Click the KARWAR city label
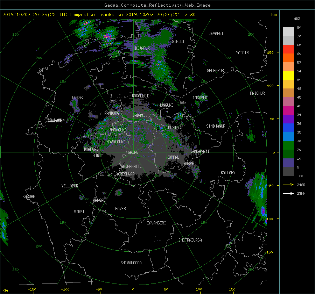This screenshot has height=294, width=315. coord(29,196)
